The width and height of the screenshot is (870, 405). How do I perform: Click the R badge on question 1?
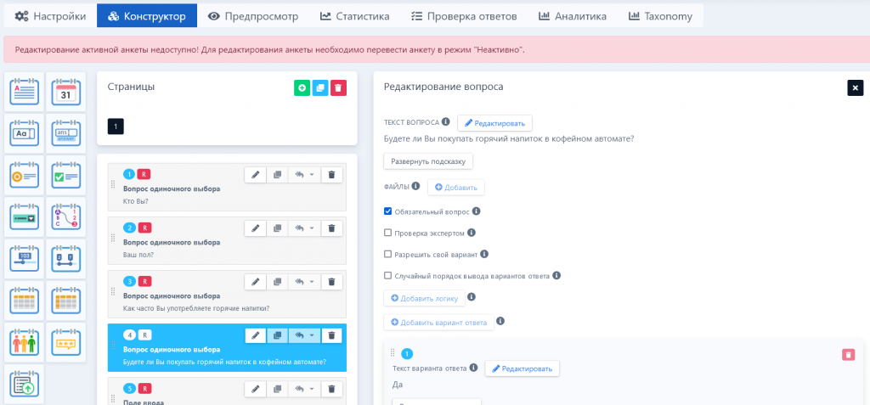[144, 174]
